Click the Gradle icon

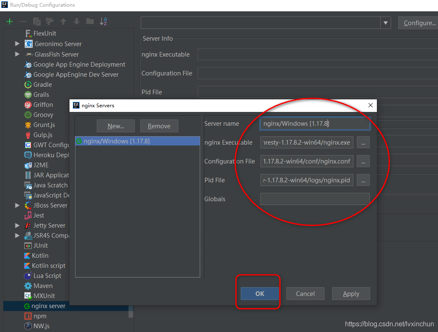[x=28, y=85]
